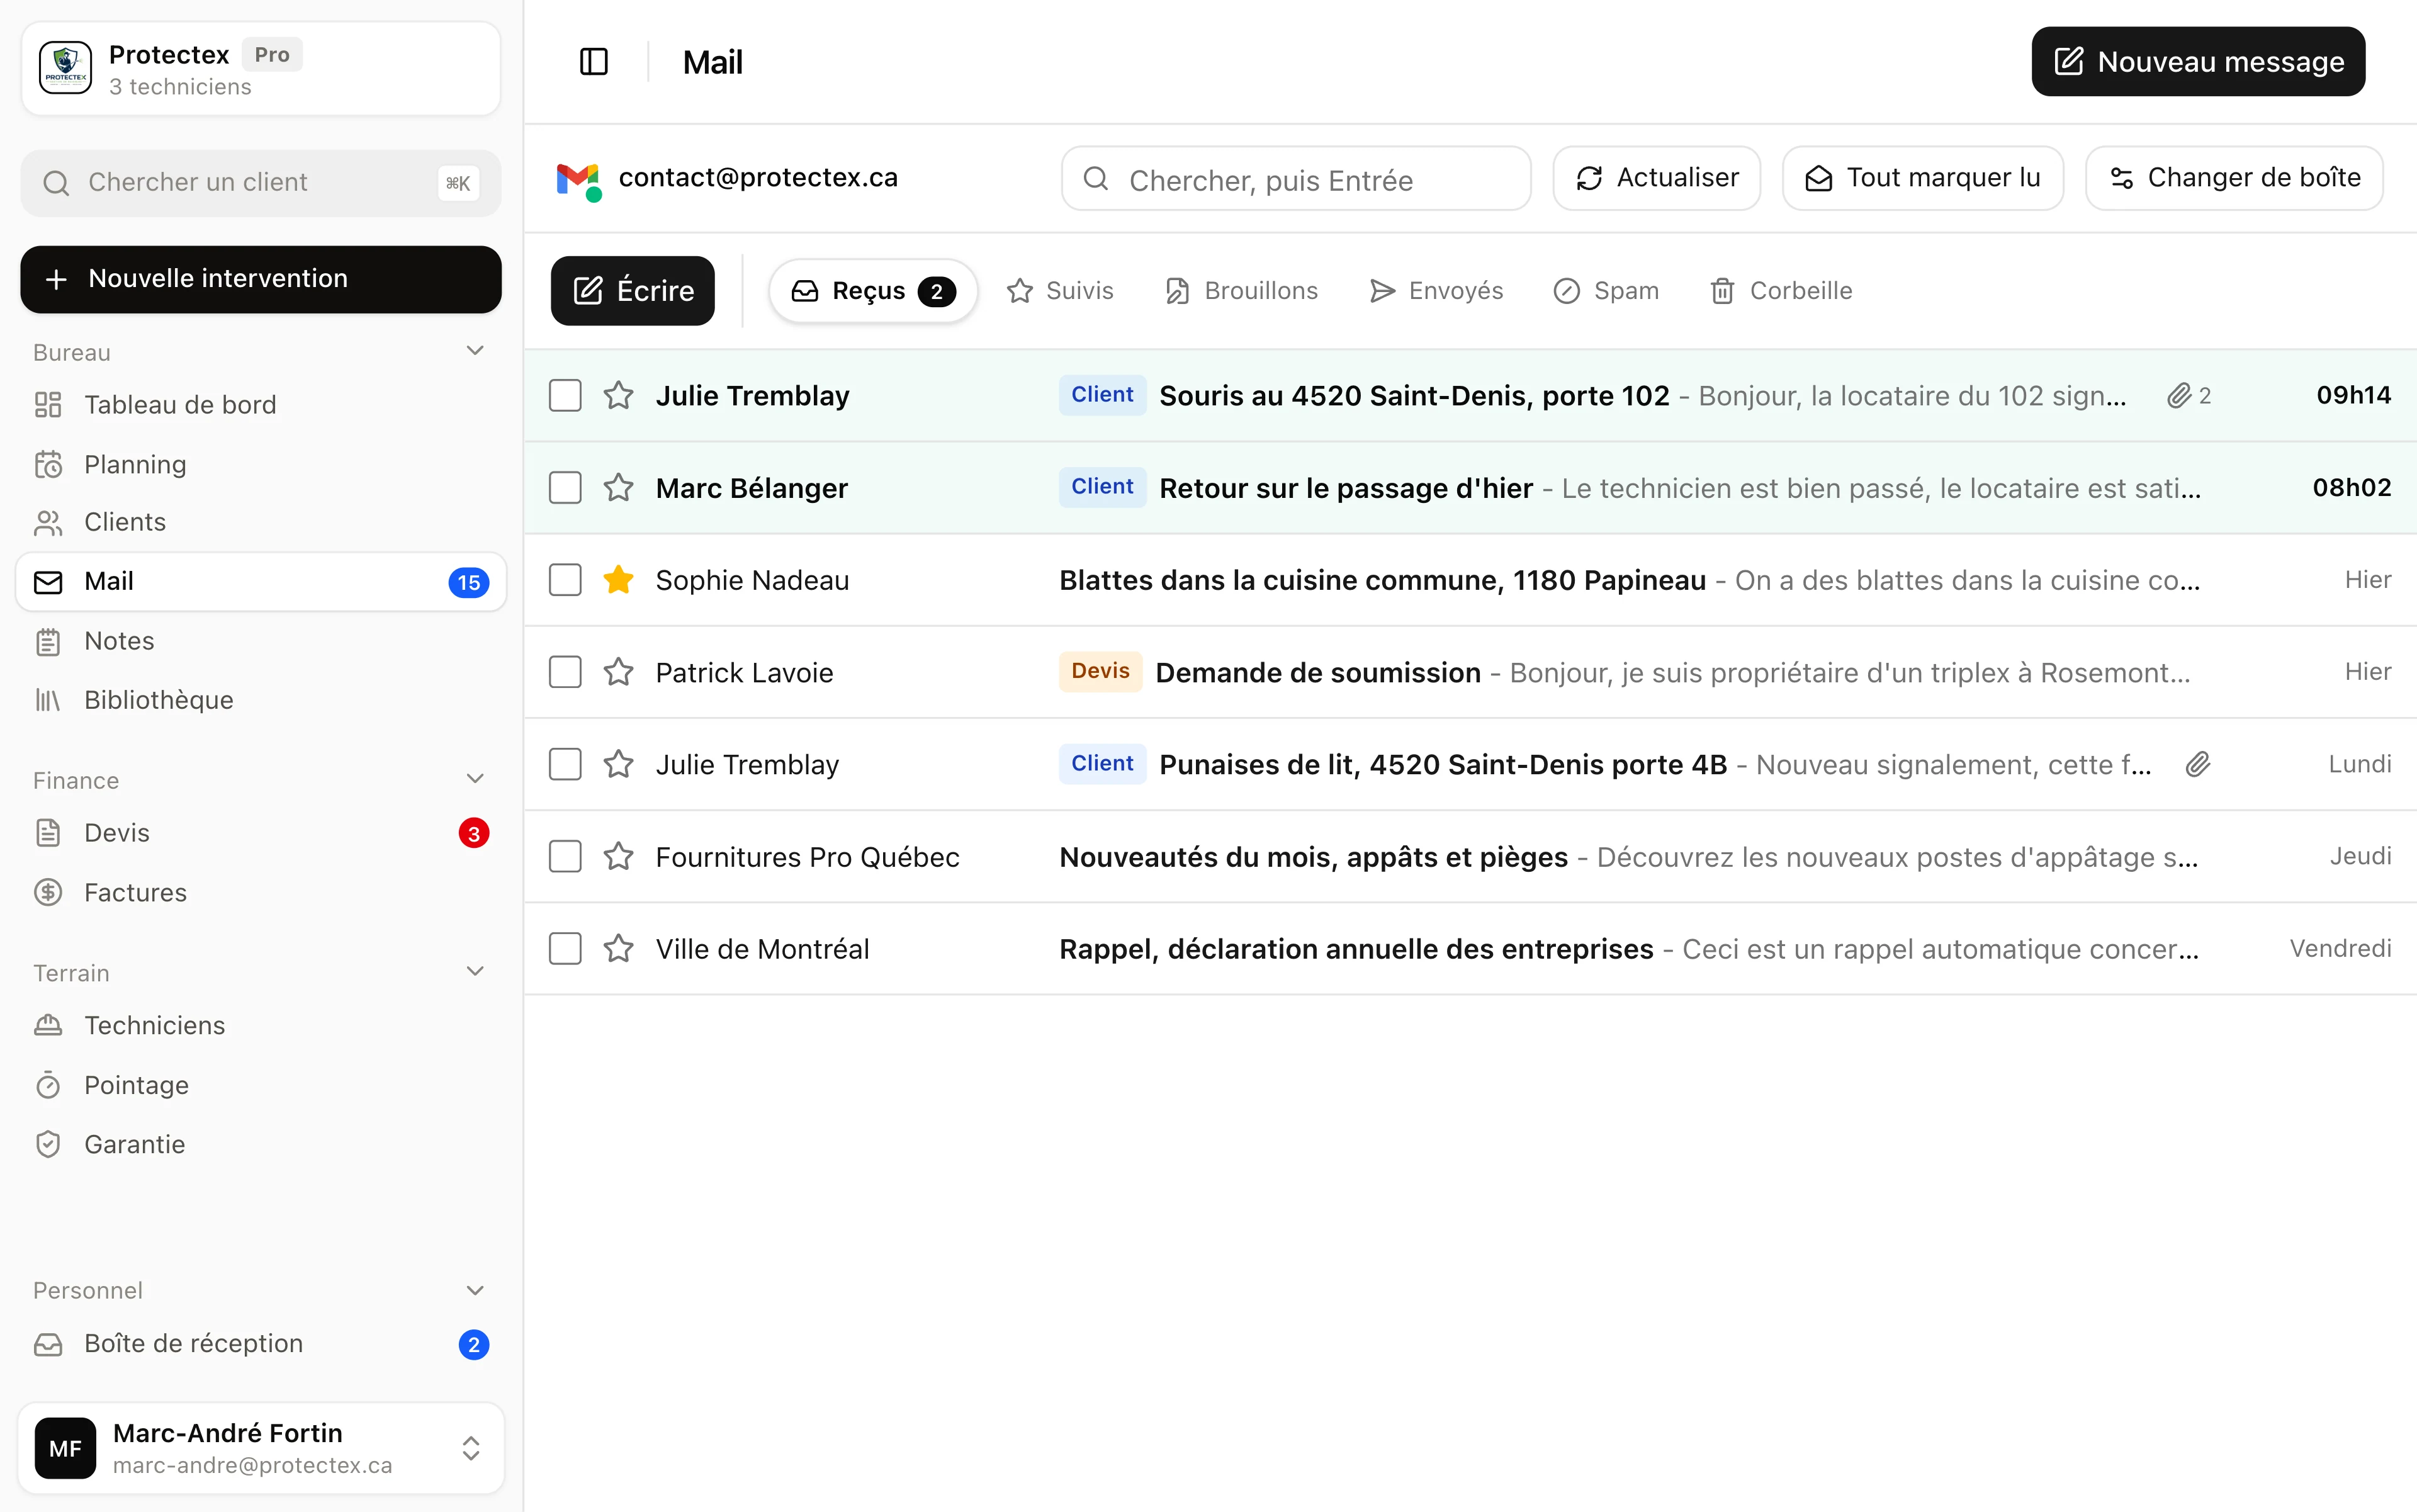Image resolution: width=2417 pixels, height=1512 pixels.
Task: Click Tout marquer lu
Action: tap(1922, 178)
